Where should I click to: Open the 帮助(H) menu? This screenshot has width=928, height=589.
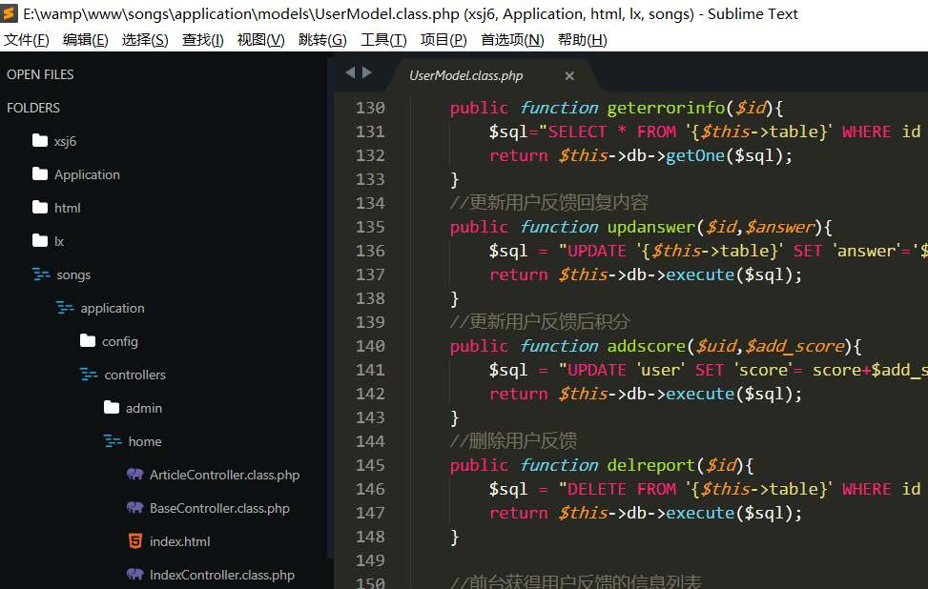(583, 40)
